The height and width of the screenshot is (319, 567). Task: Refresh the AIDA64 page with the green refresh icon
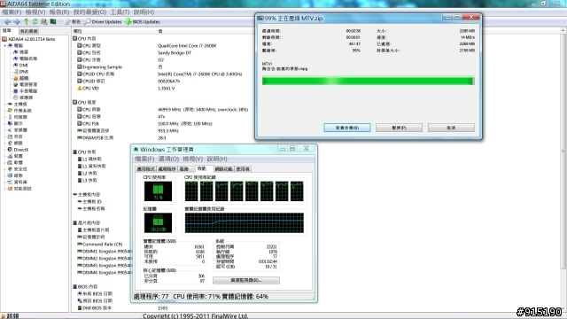point(35,21)
